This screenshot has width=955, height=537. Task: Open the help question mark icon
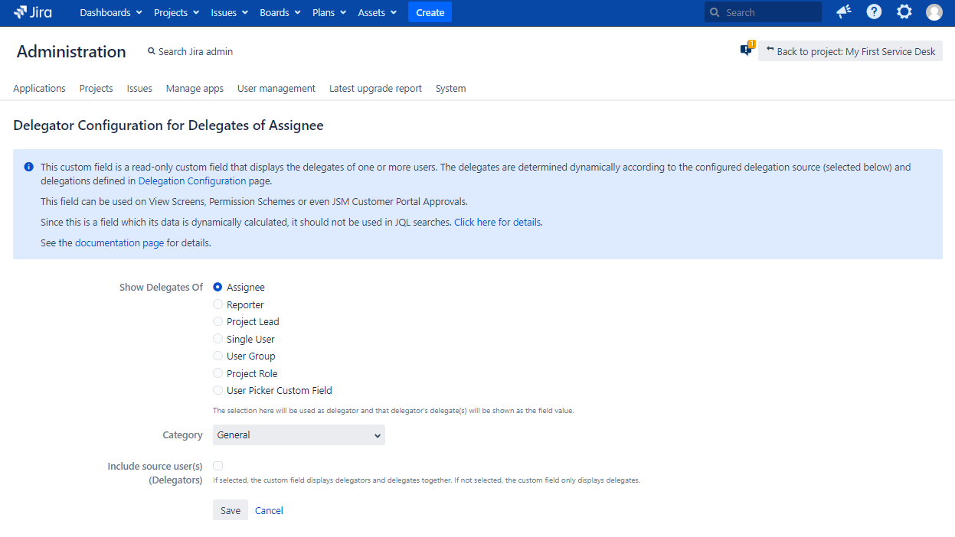point(874,12)
